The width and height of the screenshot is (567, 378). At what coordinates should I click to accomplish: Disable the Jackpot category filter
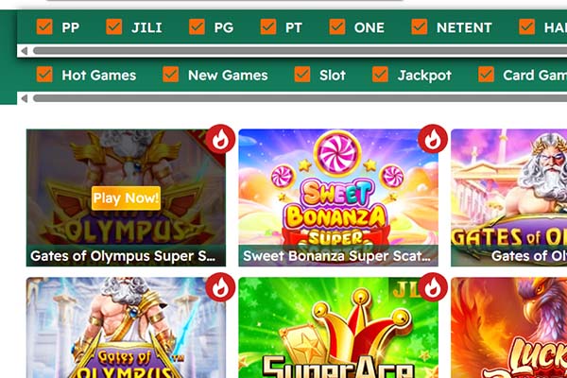point(380,75)
